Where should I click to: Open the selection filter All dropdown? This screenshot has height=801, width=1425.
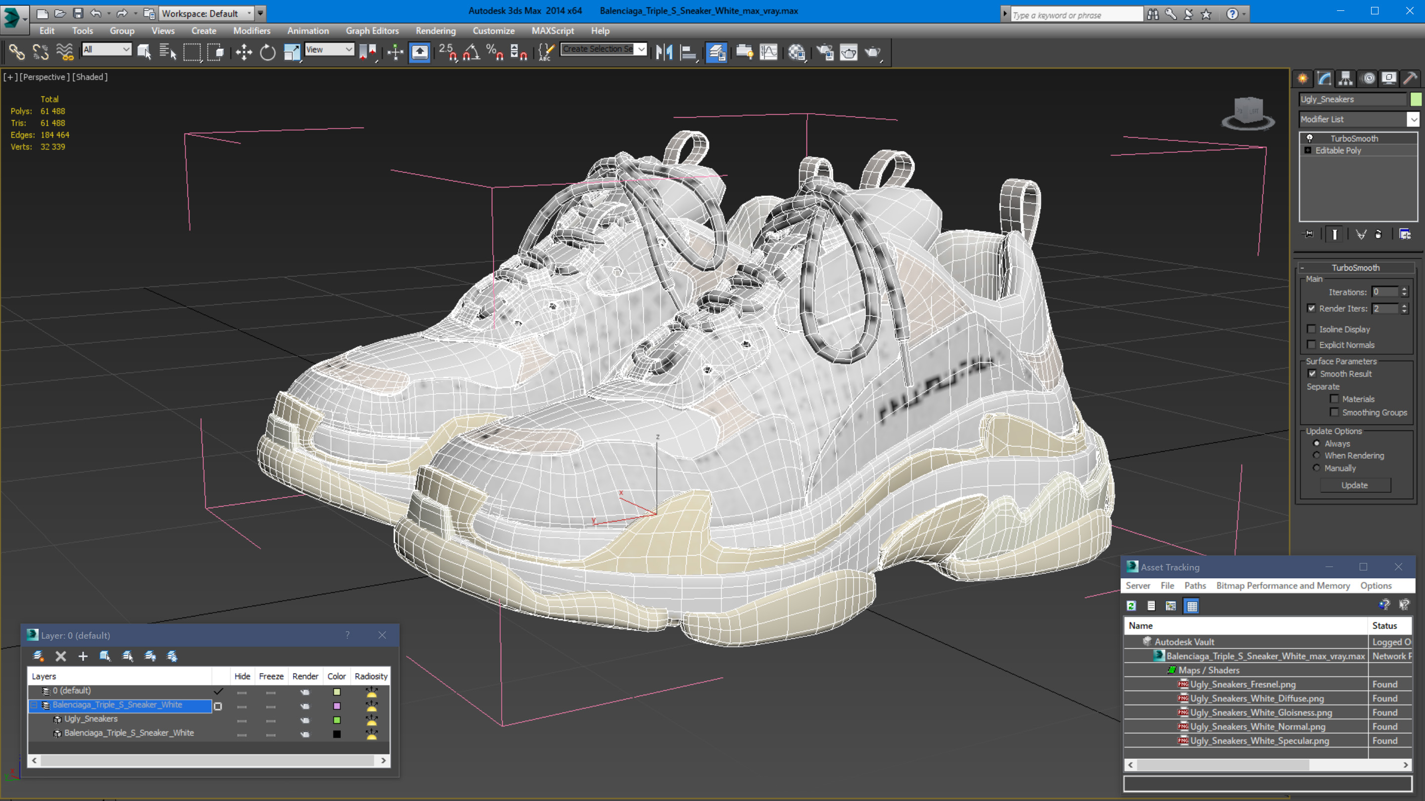point(107,50)
